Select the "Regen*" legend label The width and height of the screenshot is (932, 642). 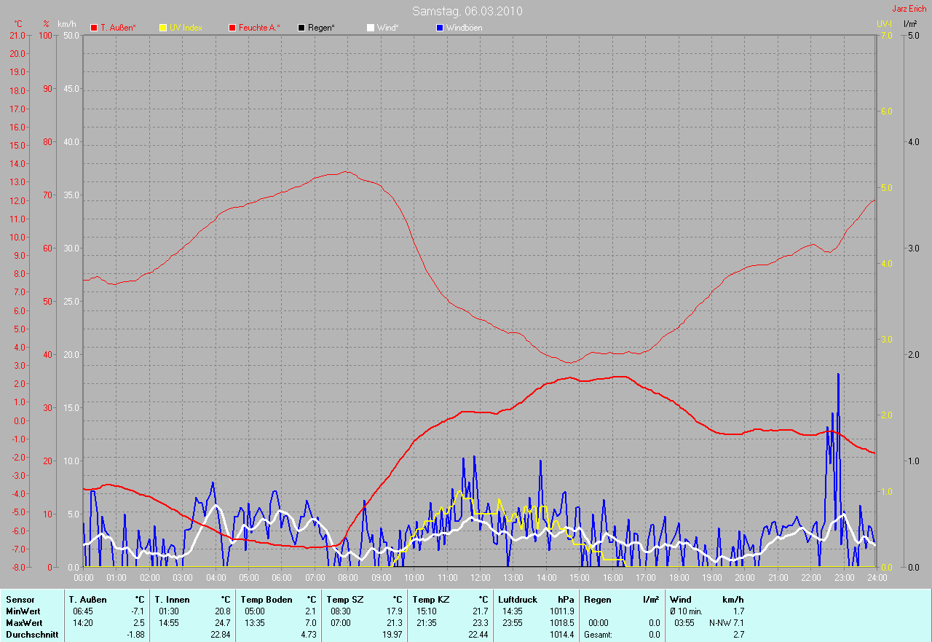[x=321, y=28]
